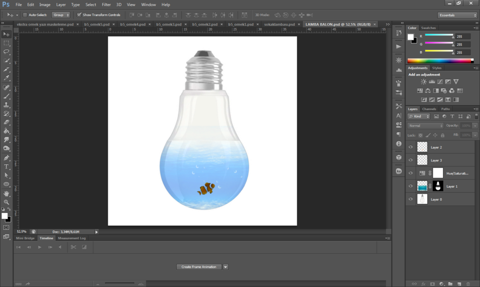The height and width of the screenshot is (287, 480).
Task: Select the Rectangular Marquee tool
Action: [x=7, y=43]
